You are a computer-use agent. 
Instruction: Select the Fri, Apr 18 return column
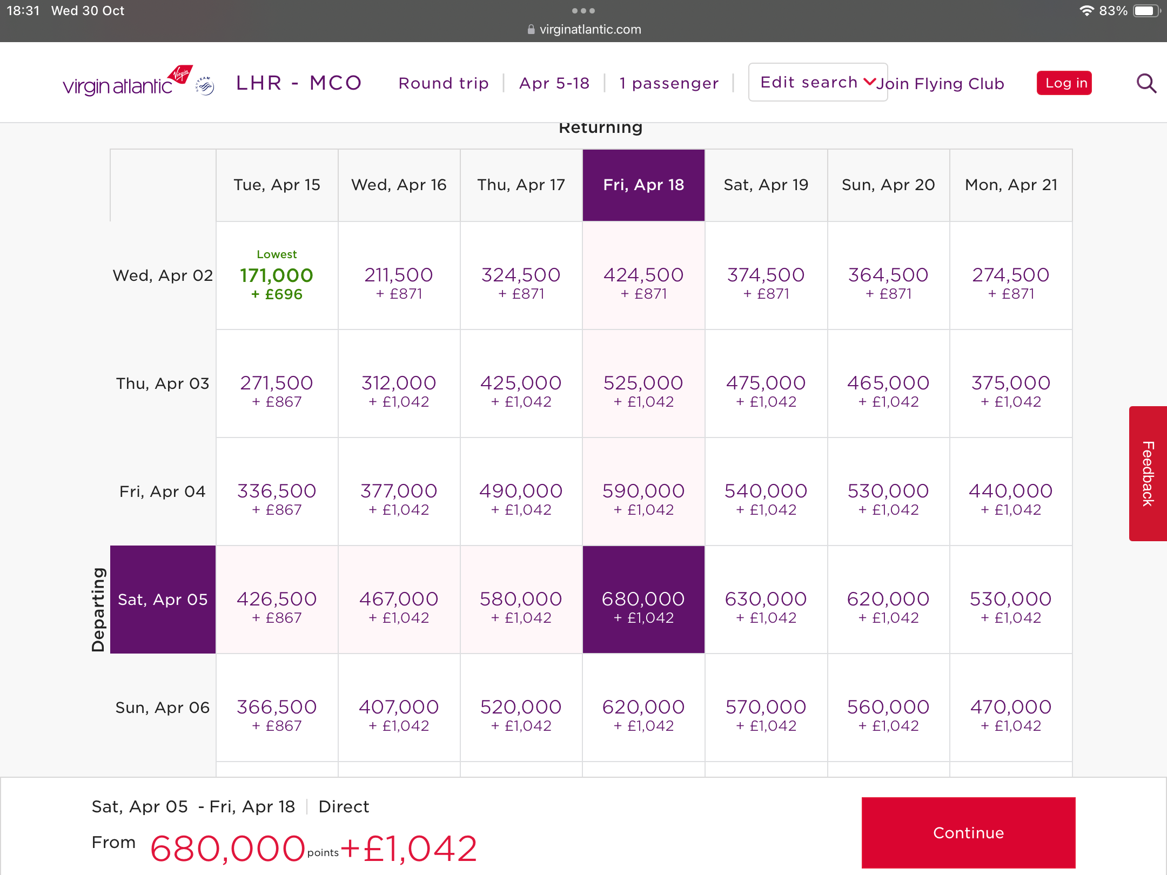643,185
